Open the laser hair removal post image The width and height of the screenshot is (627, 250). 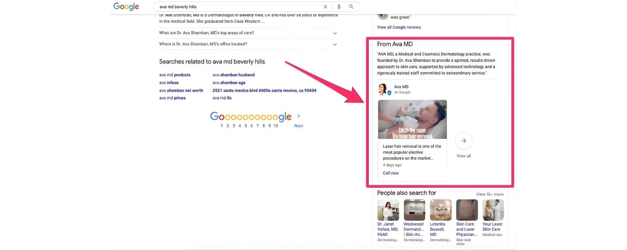tap(412, 119)
